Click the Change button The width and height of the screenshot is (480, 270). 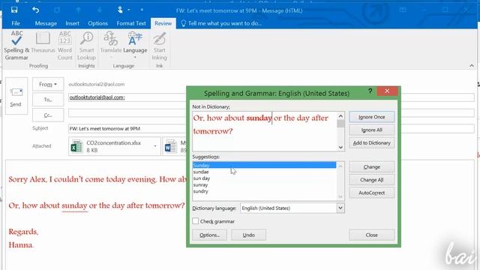pyautogui.click(x=372, y=166)
